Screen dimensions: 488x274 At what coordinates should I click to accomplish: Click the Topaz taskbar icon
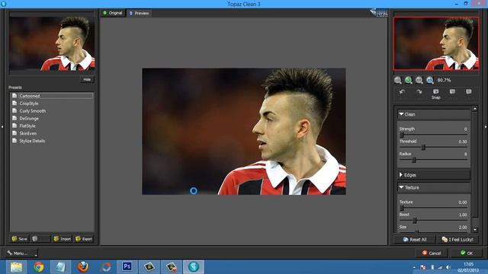pyautogui.click(x=194, y=267)
